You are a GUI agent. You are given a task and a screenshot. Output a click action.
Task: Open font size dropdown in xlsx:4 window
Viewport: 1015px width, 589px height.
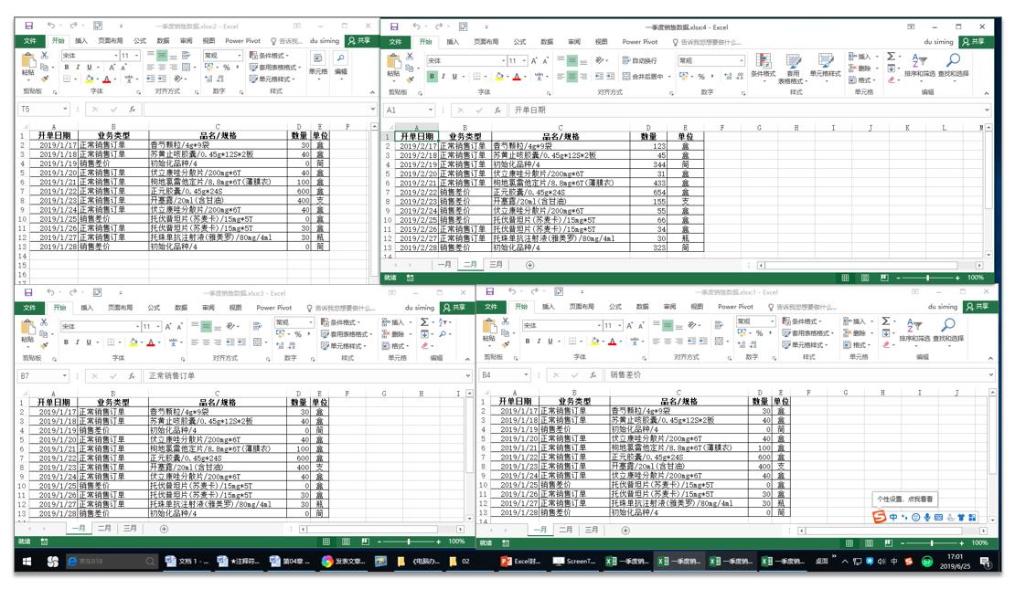pyautogui.click(x=524, y=61)
